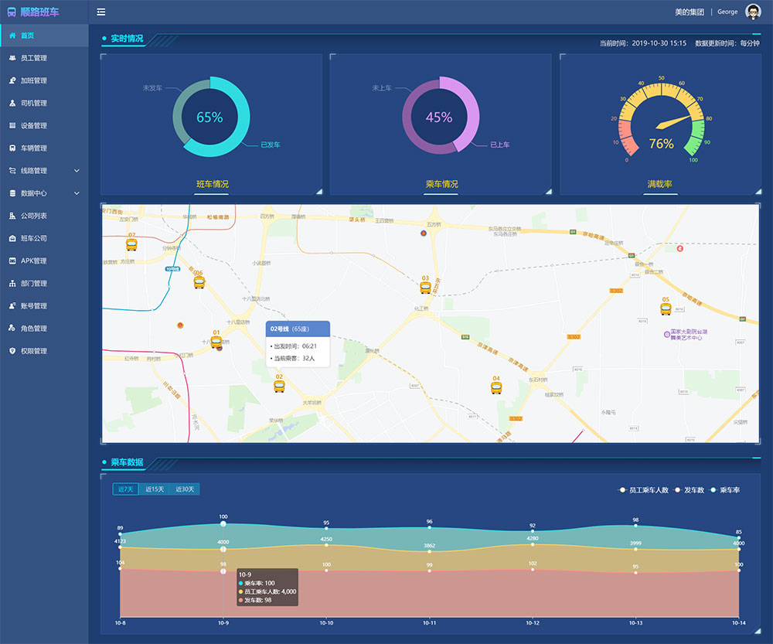Select bus 04 icon on the map

point(496,387)
